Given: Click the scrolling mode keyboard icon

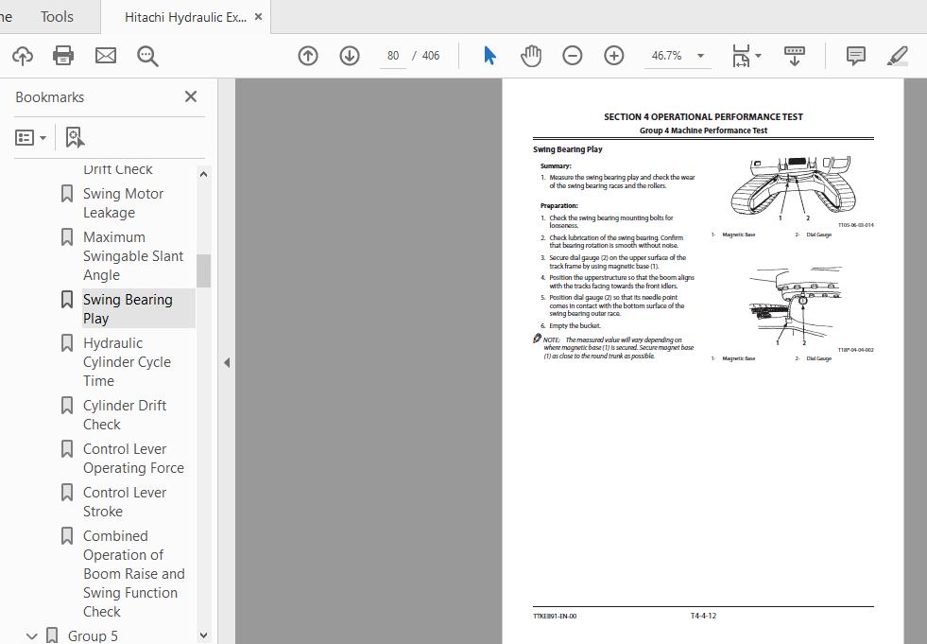Looking at the screenshot, I should tap(795, 56).
